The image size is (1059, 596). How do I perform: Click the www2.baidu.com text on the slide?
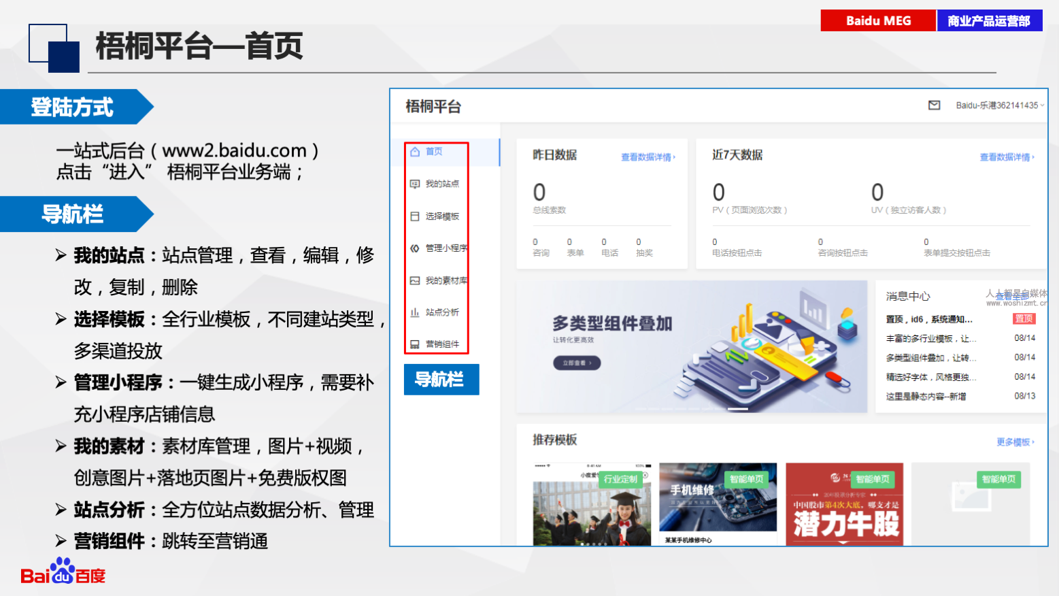[x=234, y=150]
